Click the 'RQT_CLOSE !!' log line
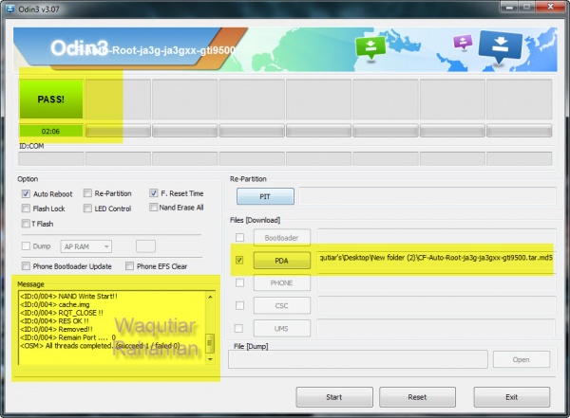This screenshot has width=570, height=418. pos(62,313)
